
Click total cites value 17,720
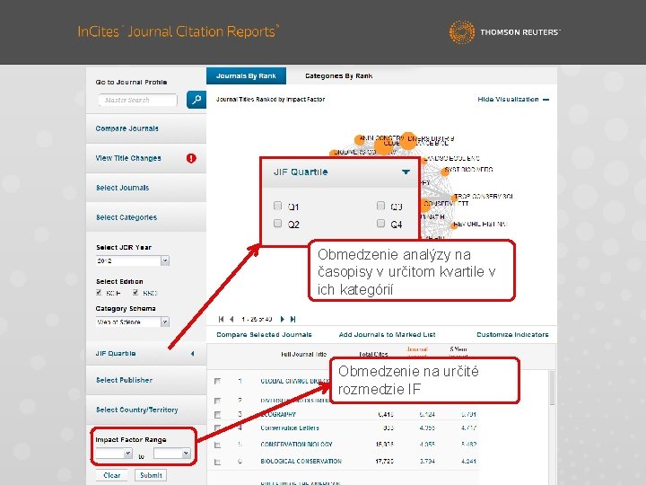pos(384,461)
